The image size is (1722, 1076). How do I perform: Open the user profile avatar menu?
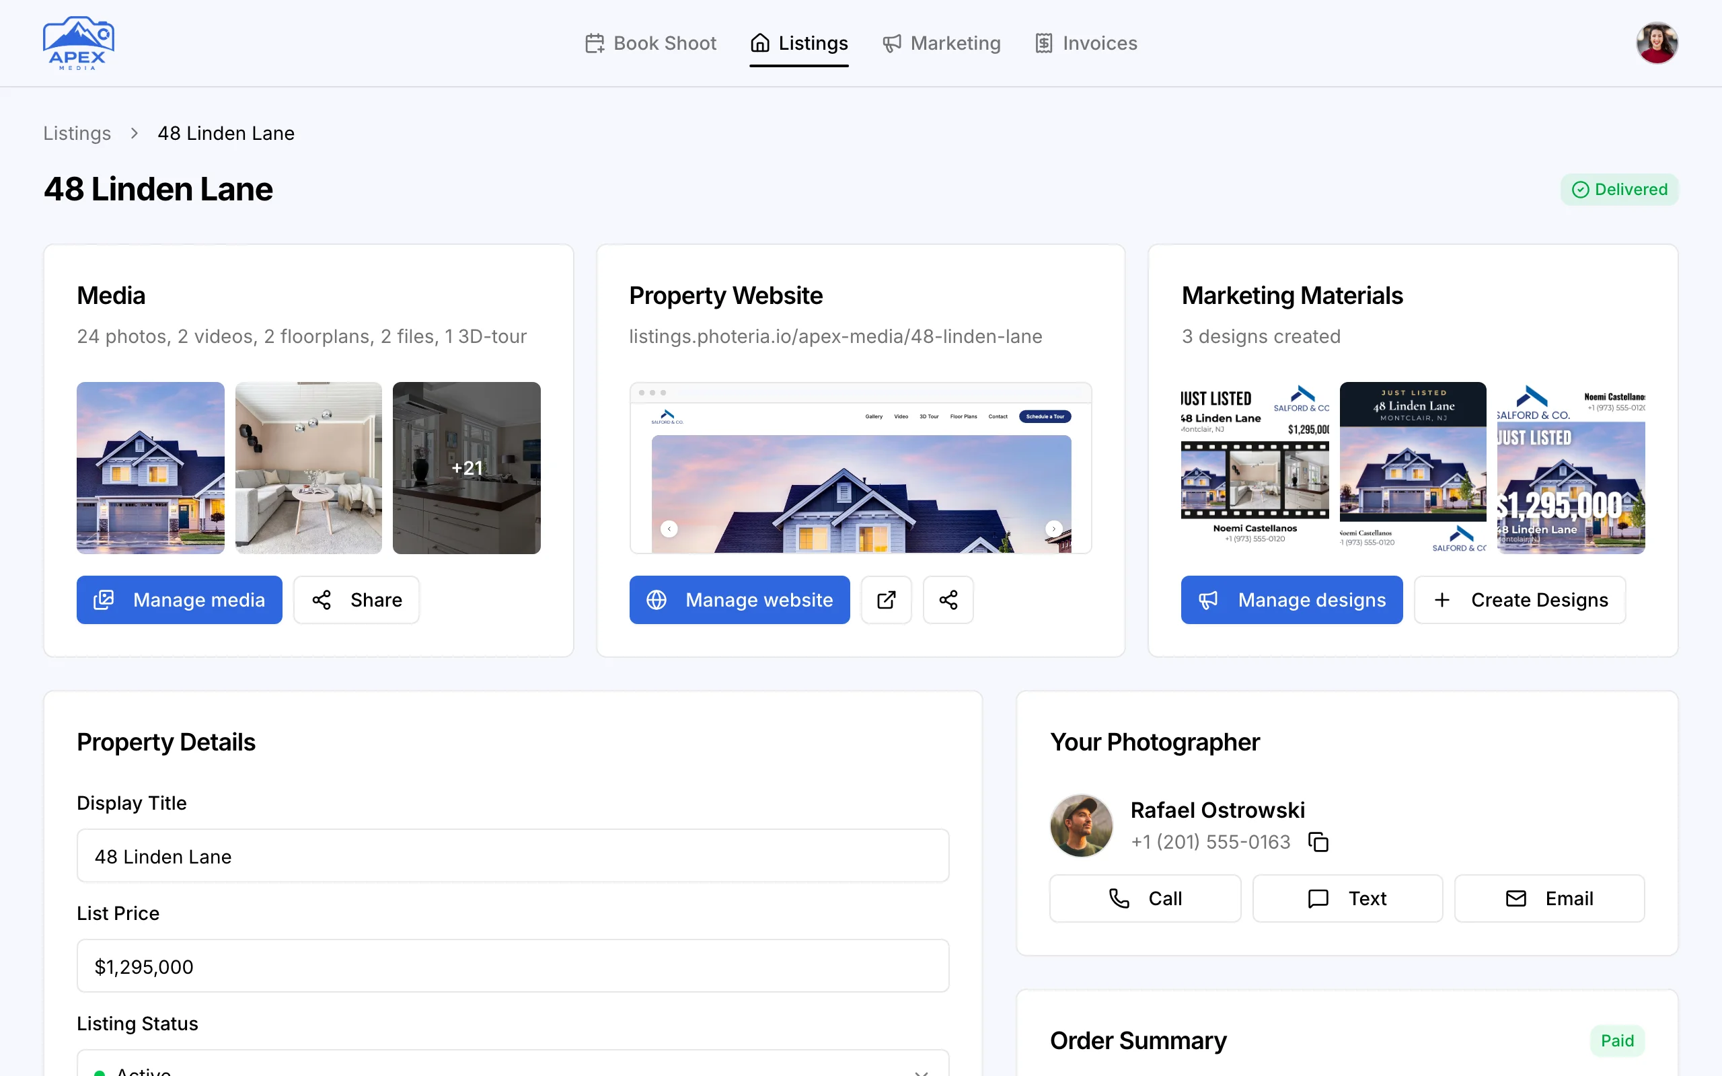[1657, 42]
